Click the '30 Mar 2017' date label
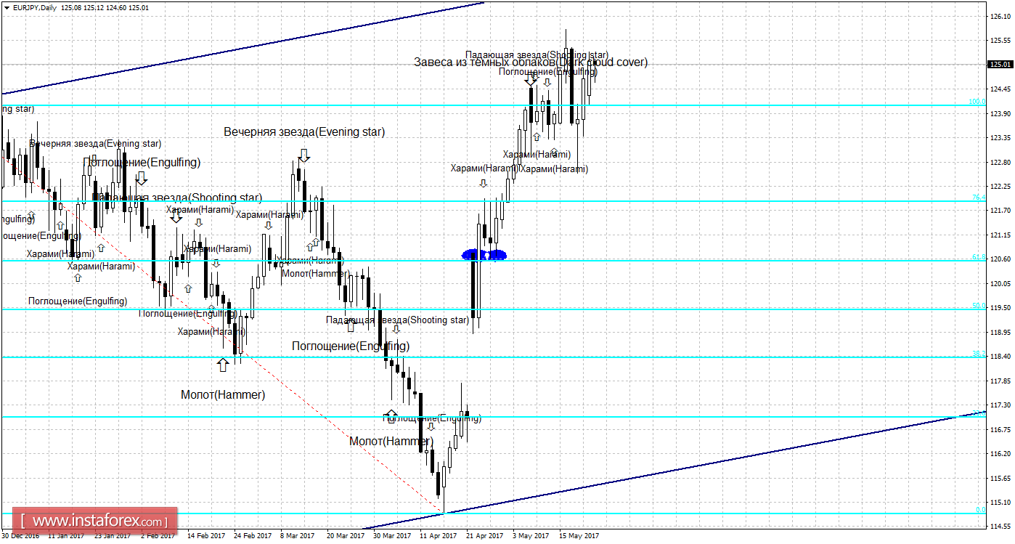The height and width of the screenshot is (544, 1015). click(x=391, y=536)
